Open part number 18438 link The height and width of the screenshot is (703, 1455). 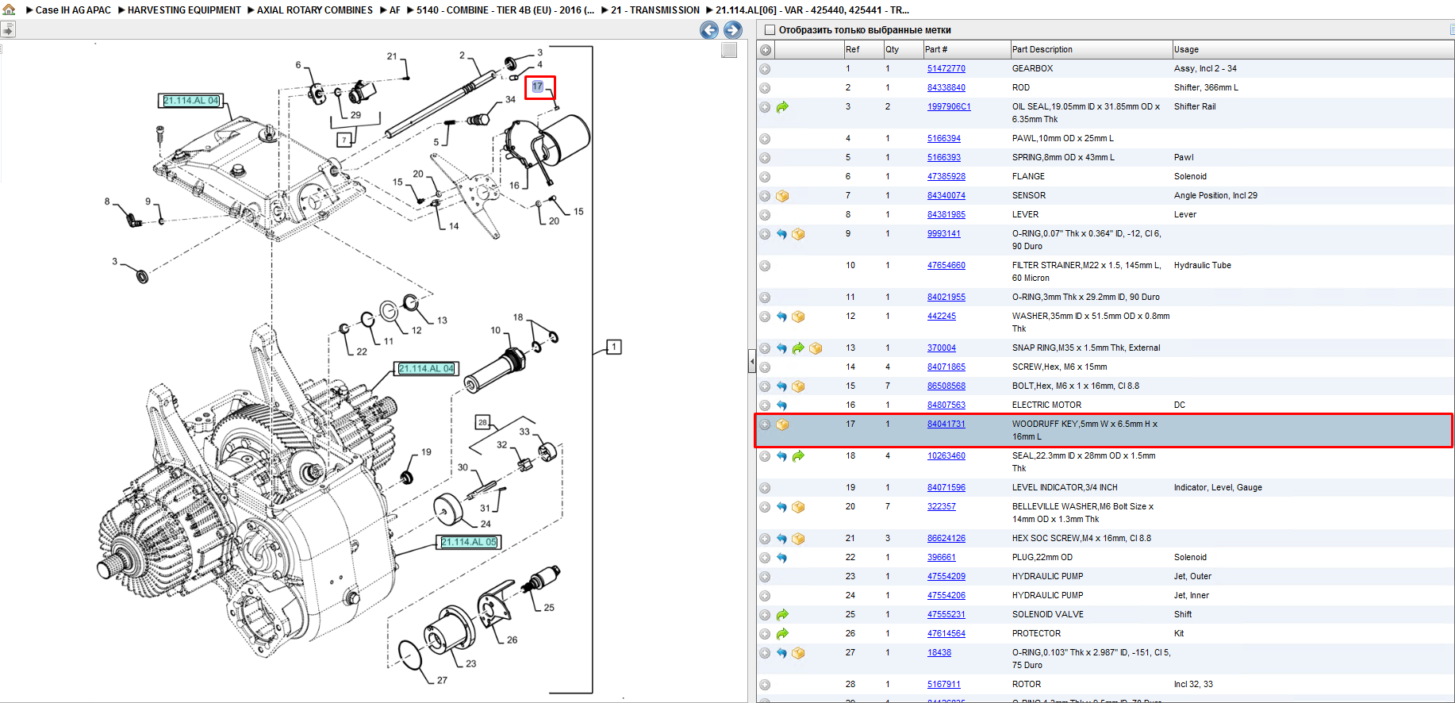939,653
